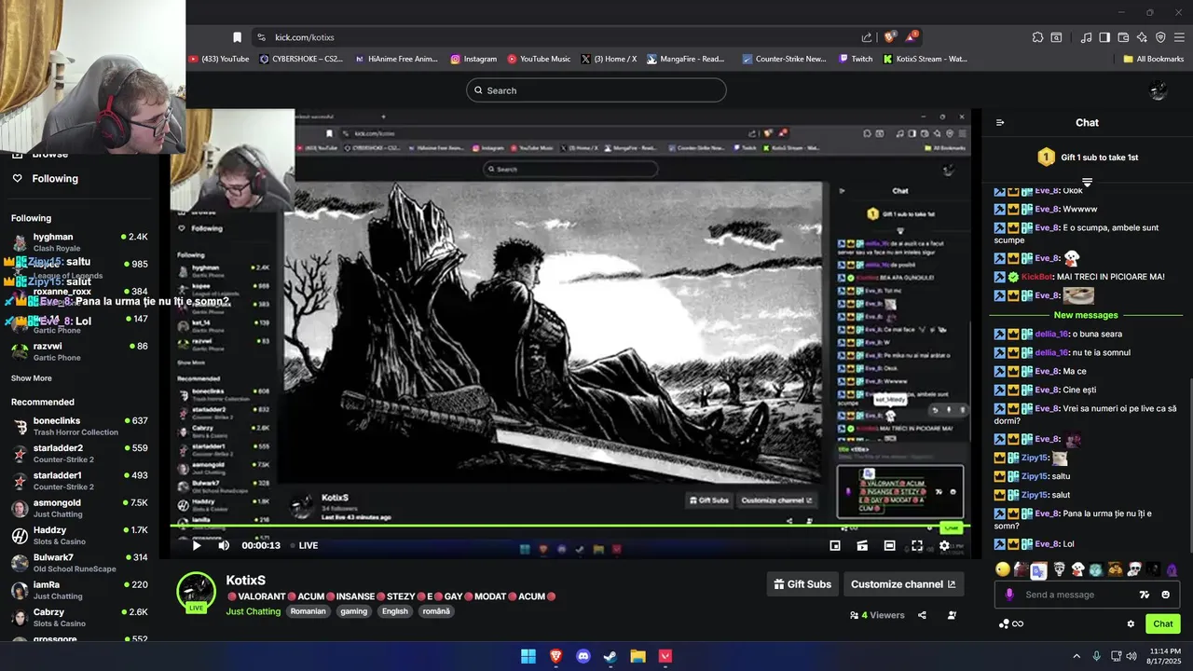Open iamRa recommended channel
The height and width of the screenshot is (671, 1193).
(78, 590)
